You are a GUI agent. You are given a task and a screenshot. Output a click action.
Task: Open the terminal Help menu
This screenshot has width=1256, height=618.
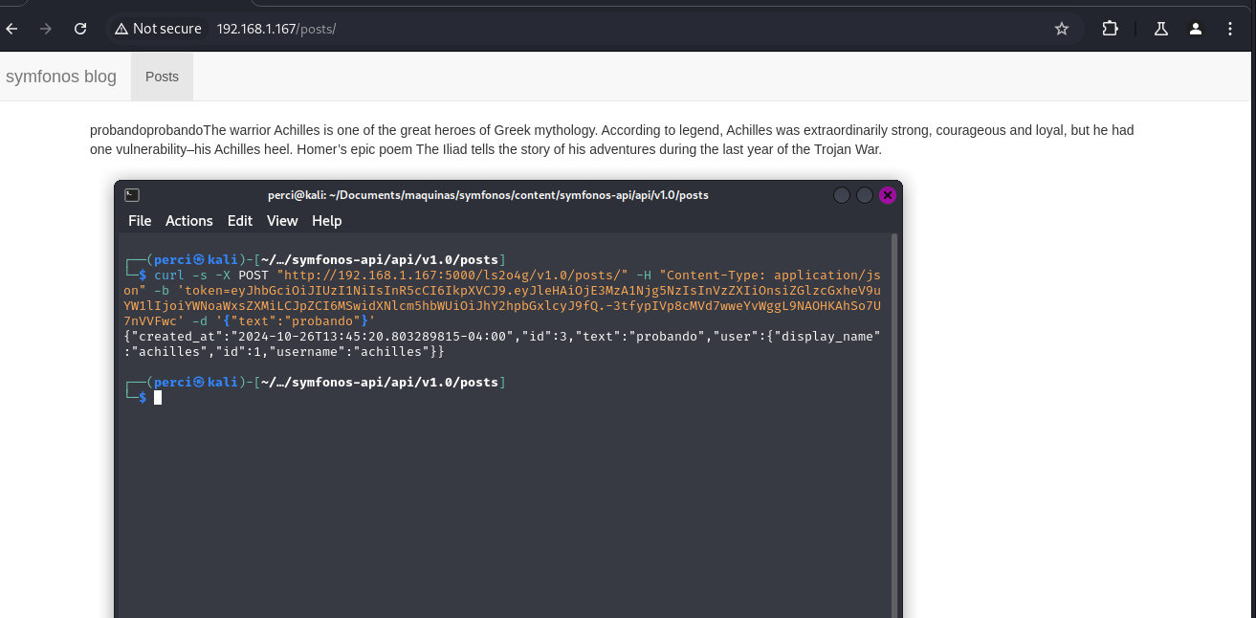point(326,221)
